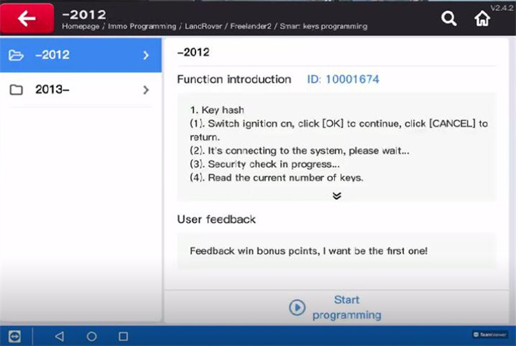The width and height of the screenshot is (516, 346).
Task: Click the red back arrow button
Action: [28, 19]
